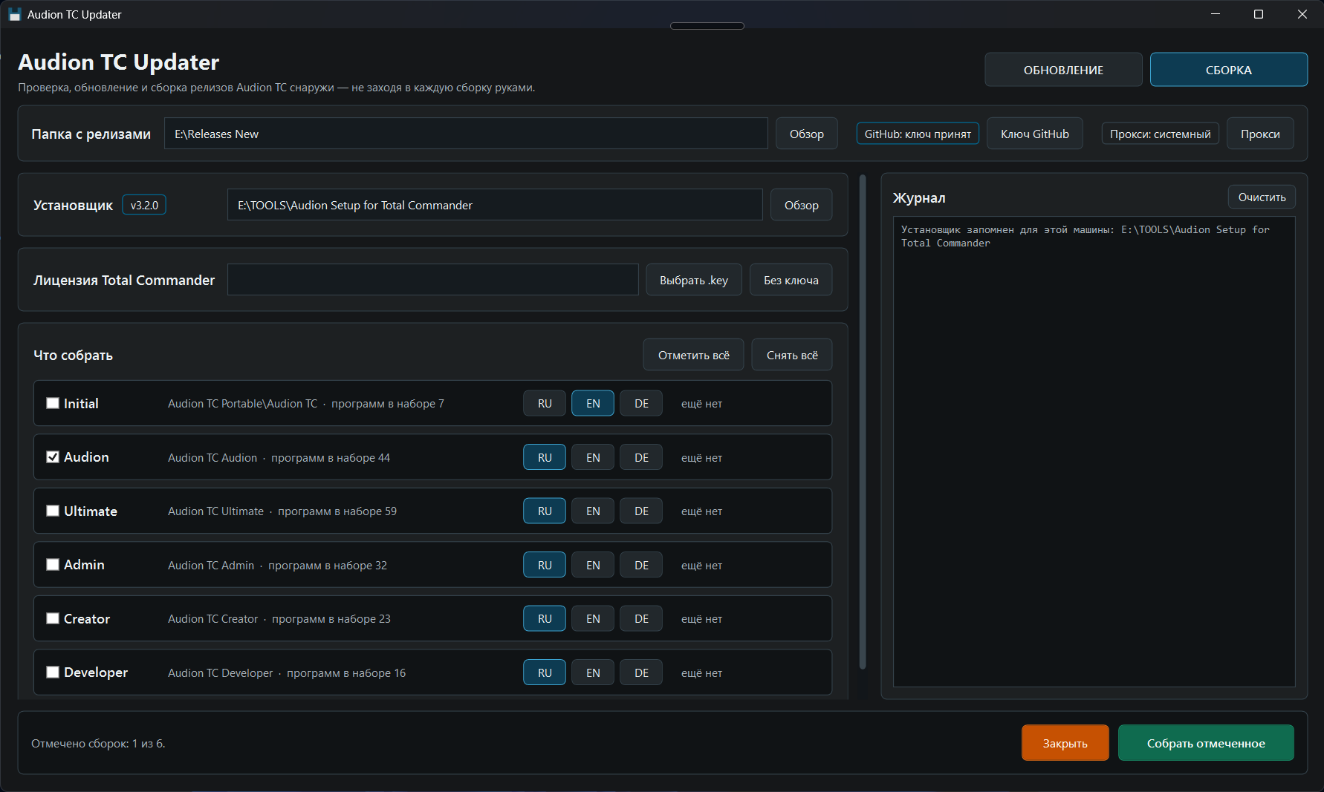Set RU language for Initial build
This screenshot has width=1324, height=792.
click(545, 403)
